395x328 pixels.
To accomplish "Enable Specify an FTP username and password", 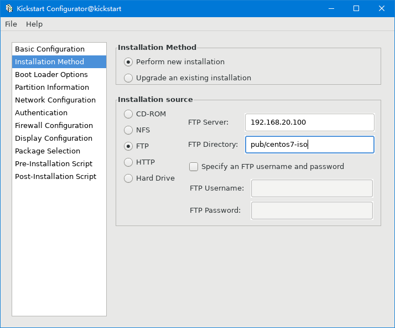I will (194, 167).
